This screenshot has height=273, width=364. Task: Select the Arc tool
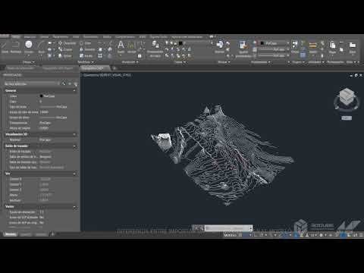(x=42, y=47)
